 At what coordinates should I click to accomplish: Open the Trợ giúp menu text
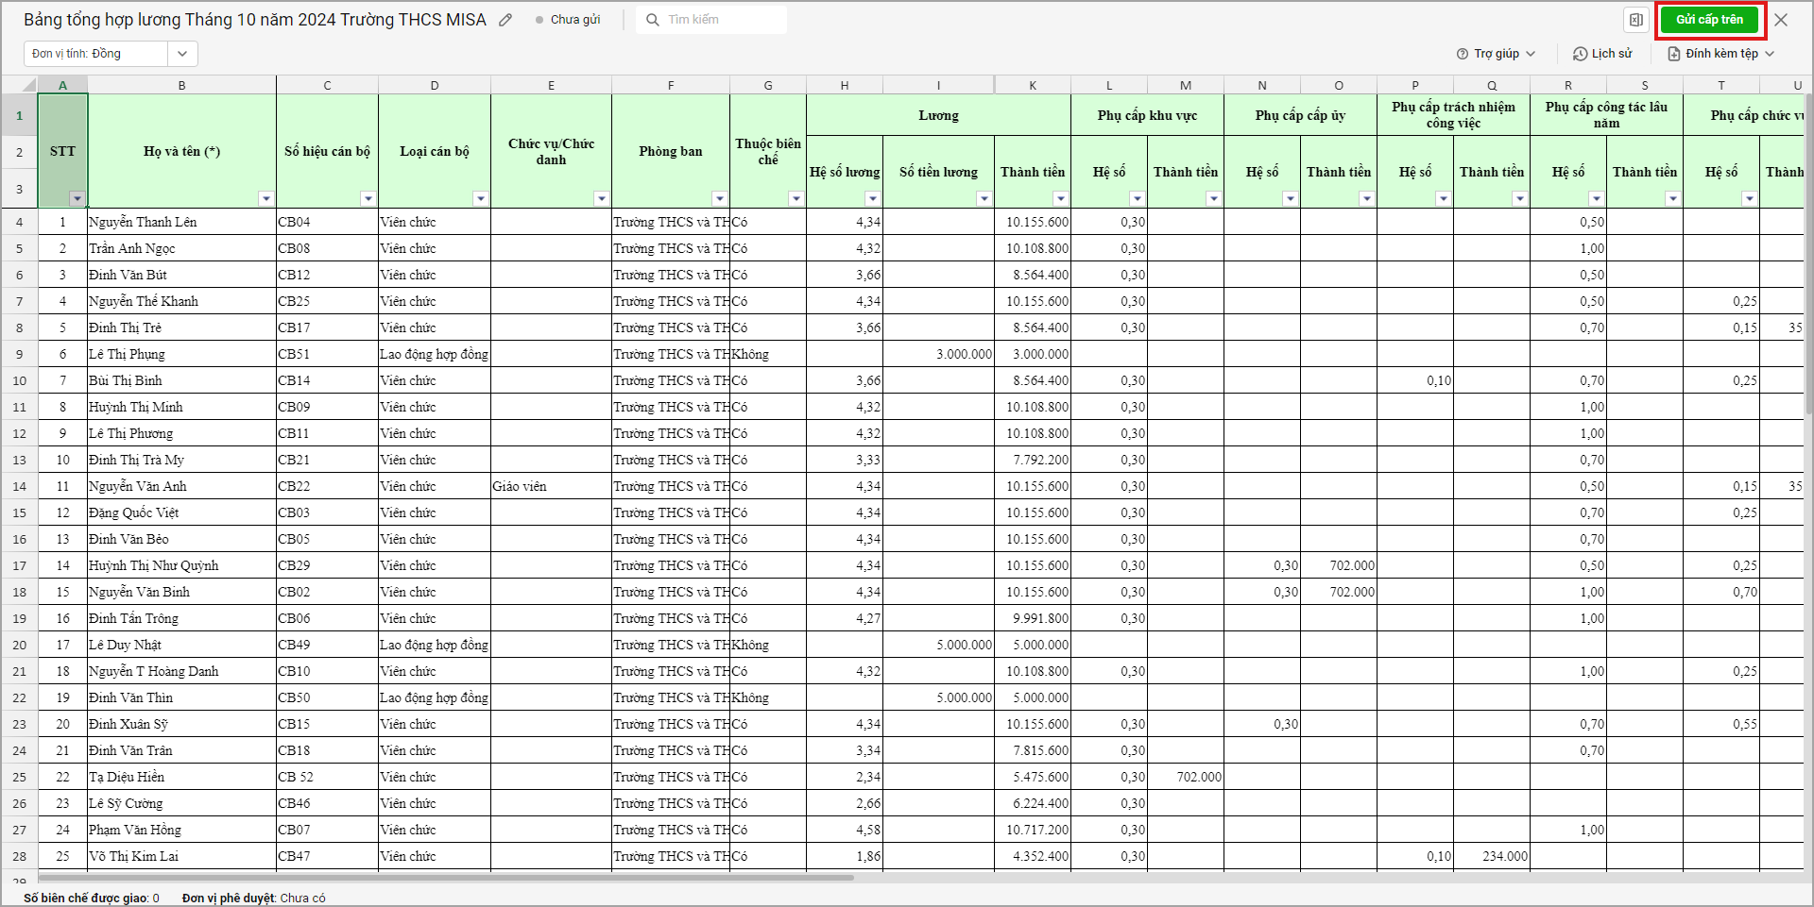(x=1497, y=54)
